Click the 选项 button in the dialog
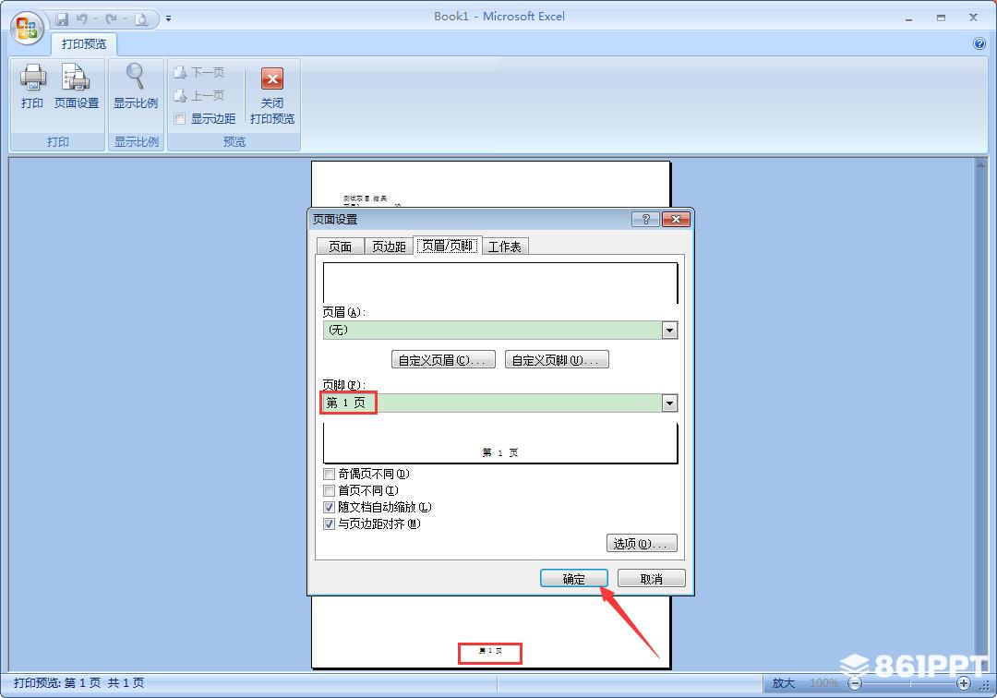Viewport: 997px width, 698px height. (642, 544)
